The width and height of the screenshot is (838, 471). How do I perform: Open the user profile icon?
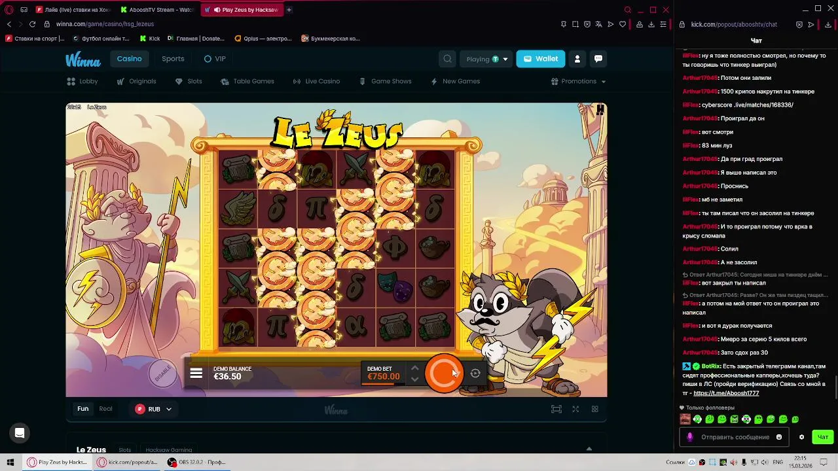577,59
